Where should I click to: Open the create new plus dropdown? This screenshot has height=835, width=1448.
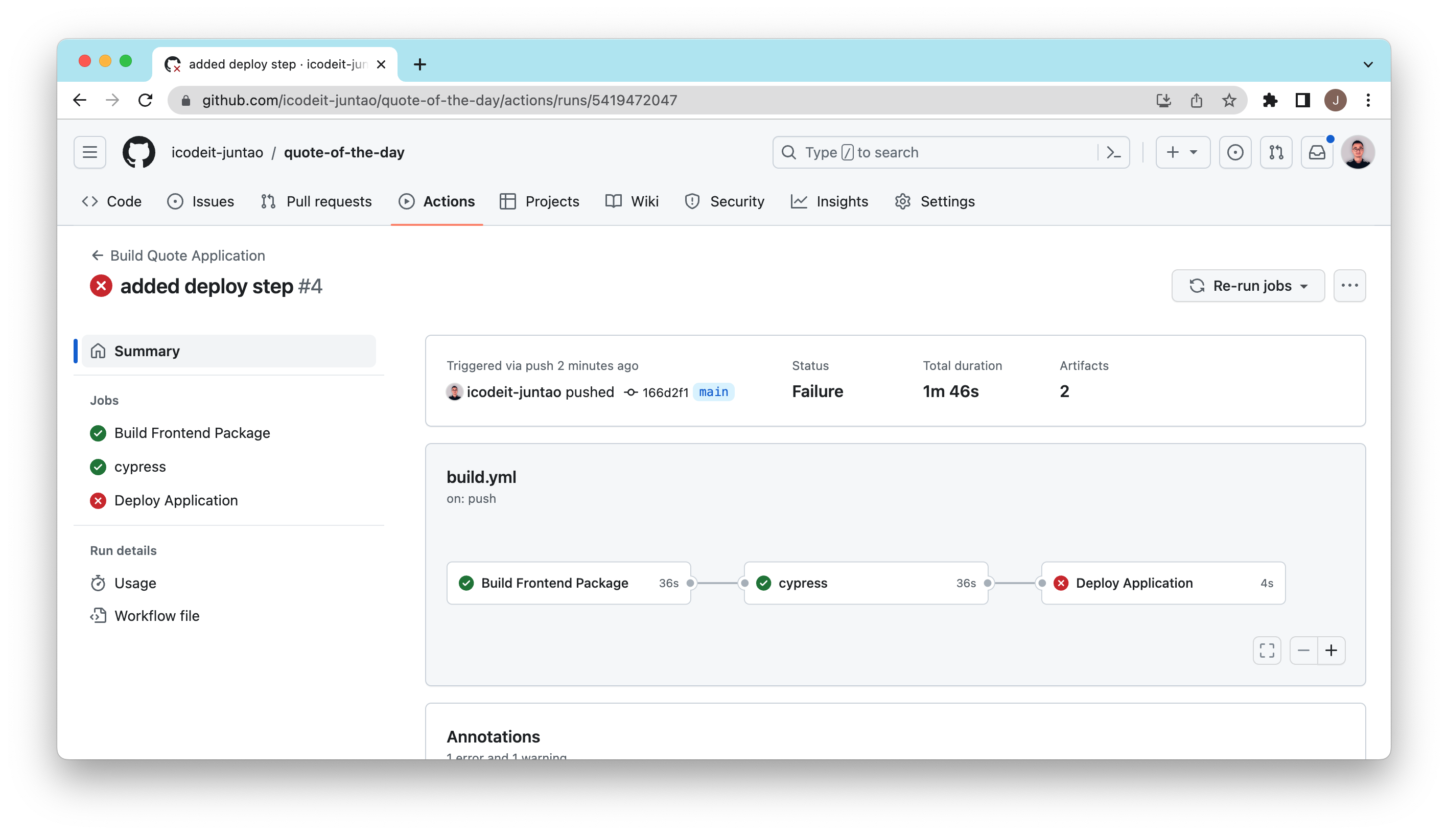point(1182,153)
